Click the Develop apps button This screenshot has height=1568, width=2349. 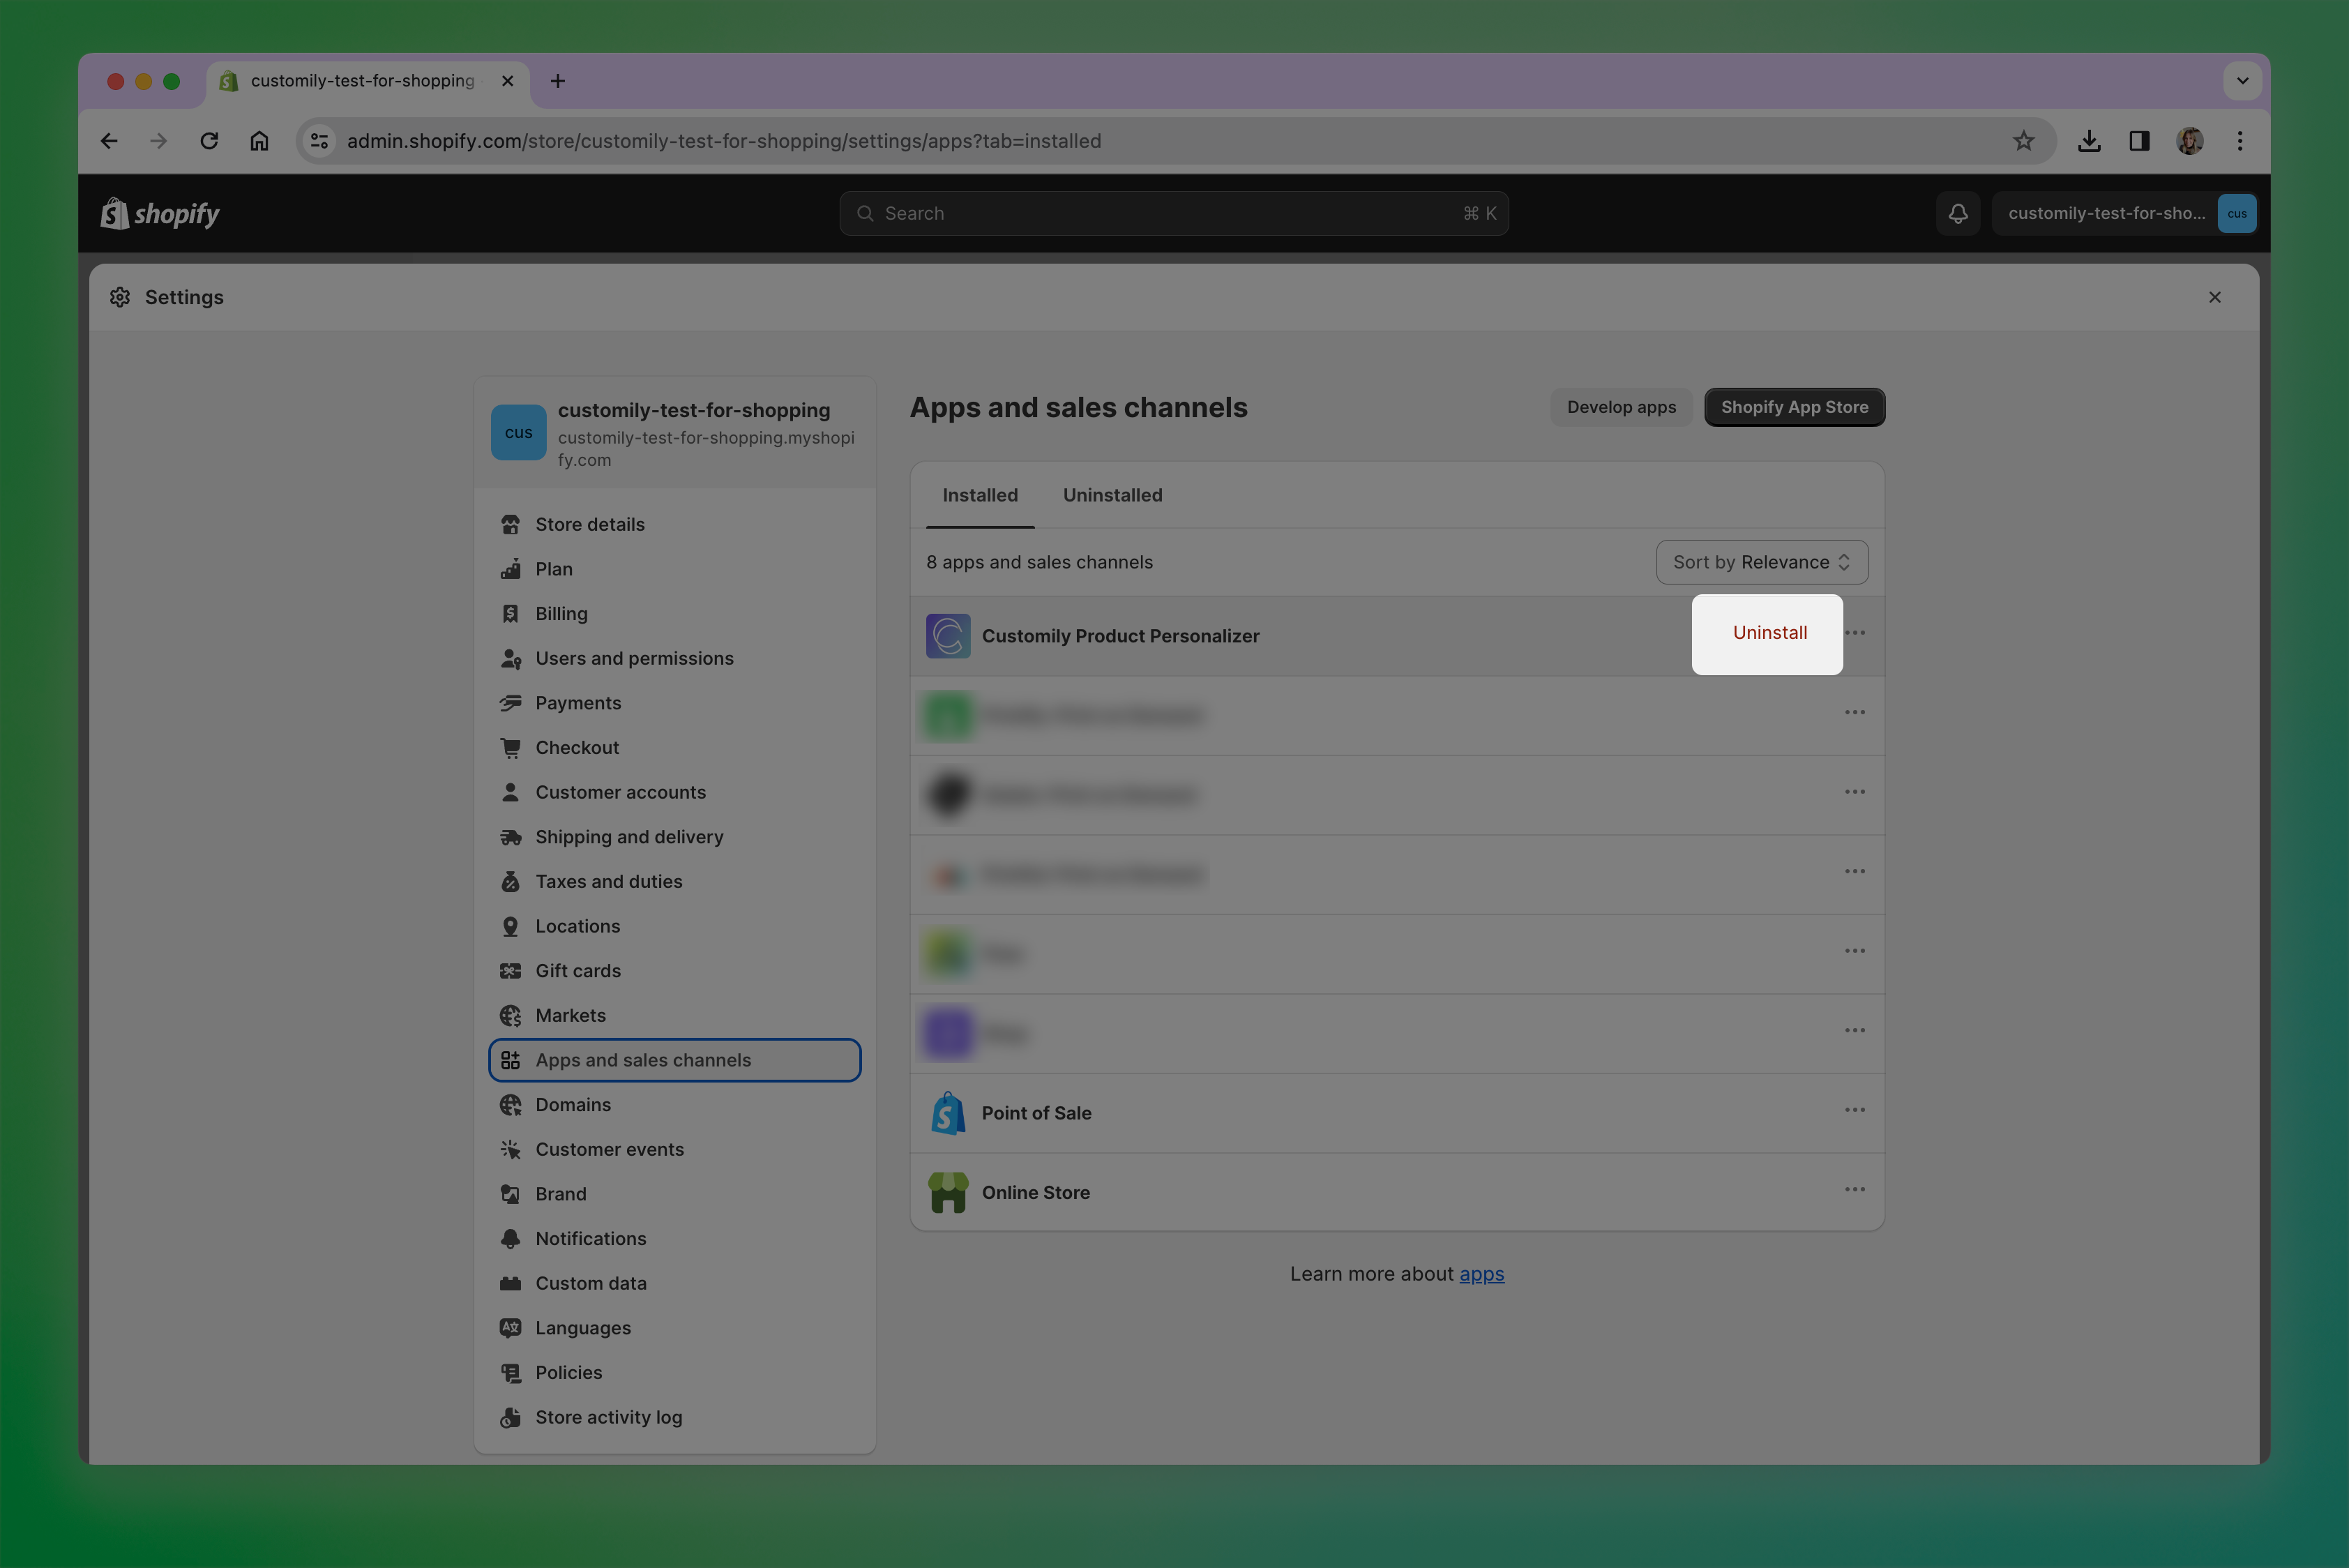tap(1620, 407)
